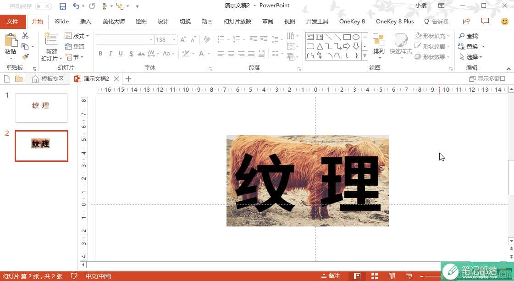Click the Find button
The height and width of the screenshot is (281, 514).
point(468,36)
